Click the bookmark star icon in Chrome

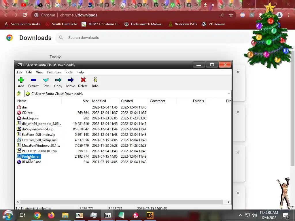[x=231, y=15]
